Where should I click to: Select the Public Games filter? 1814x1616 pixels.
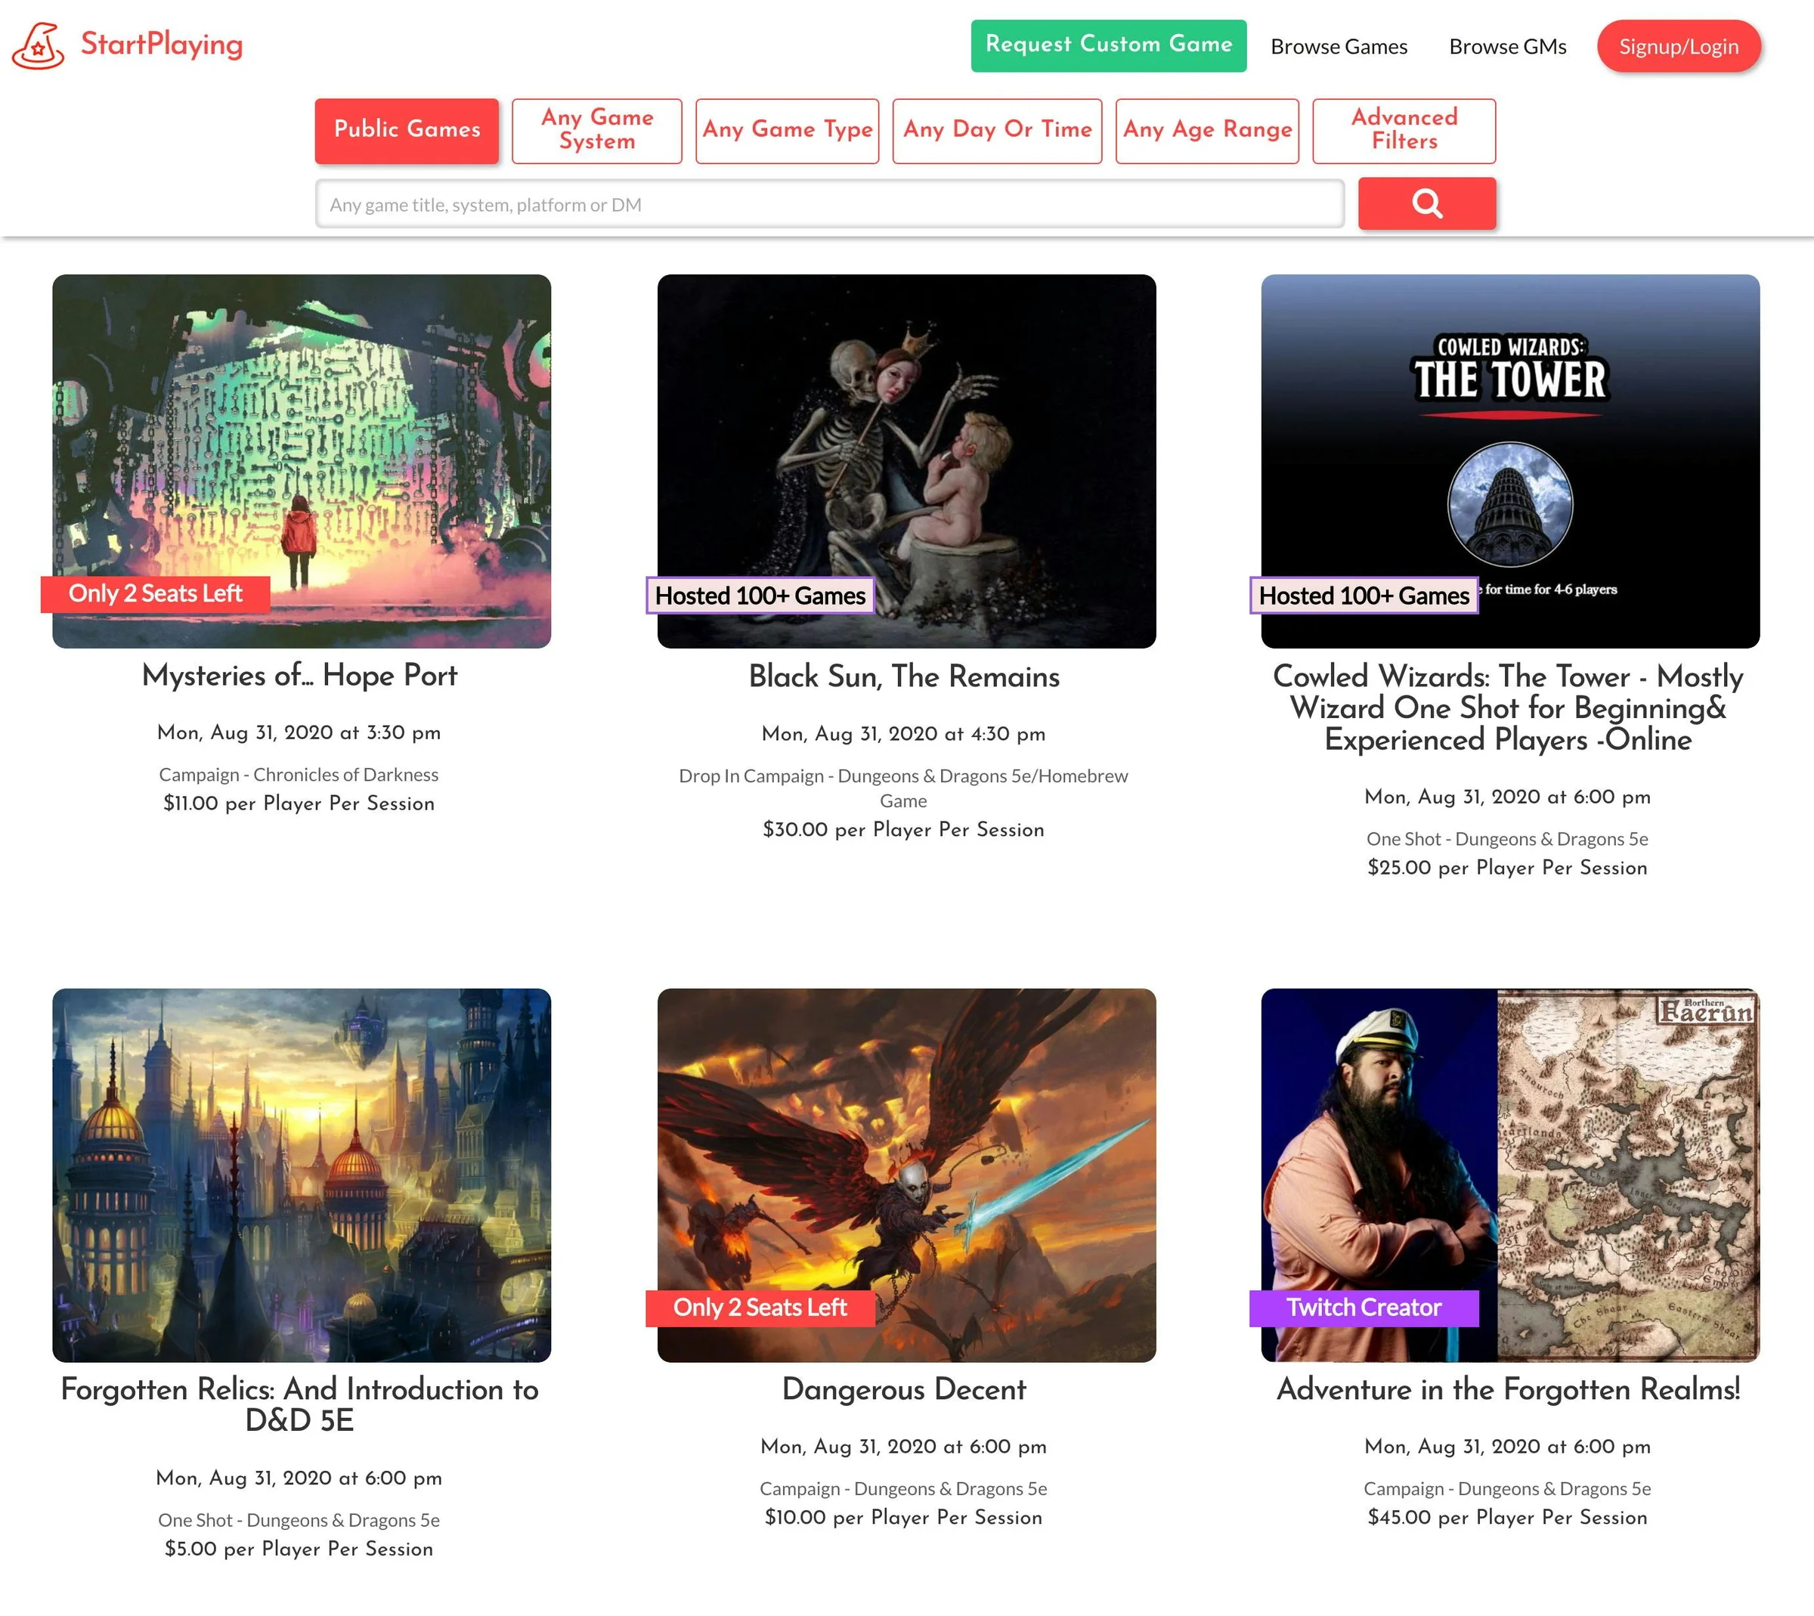(x=407, y=131)
